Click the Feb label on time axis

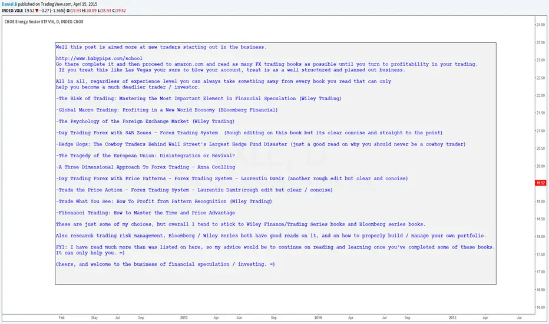pos(62,318)
